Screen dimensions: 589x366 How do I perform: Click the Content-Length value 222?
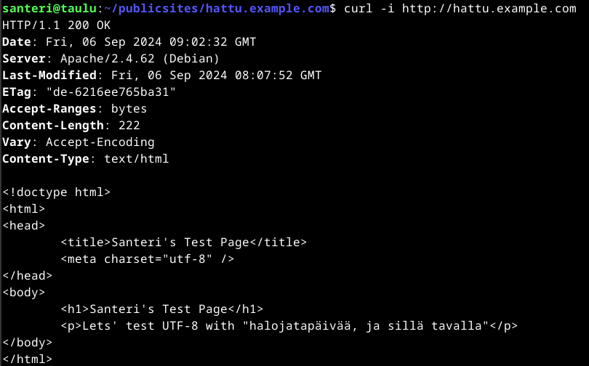click(129, 126)
